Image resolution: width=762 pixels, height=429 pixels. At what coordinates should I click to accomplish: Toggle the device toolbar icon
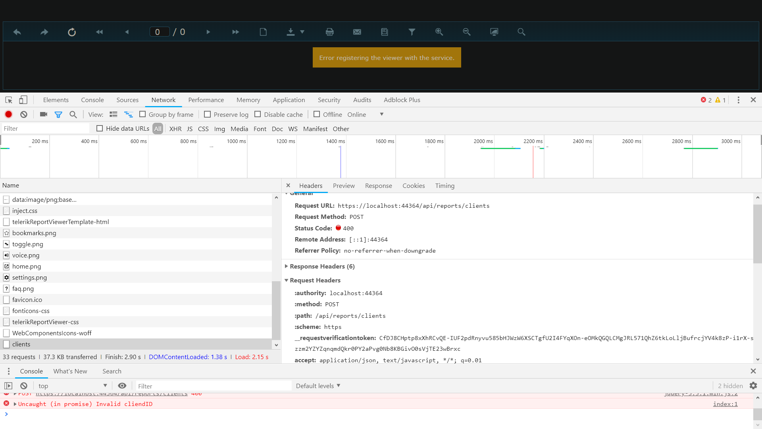point(23,100)
